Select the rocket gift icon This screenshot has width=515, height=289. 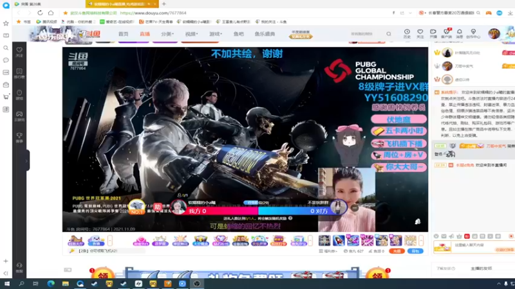point(339,240)
